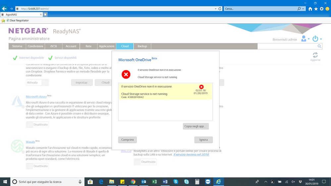Show hidden system tray icons
The height and width of the screenshot is (186, 331).
tap(266, 182)
